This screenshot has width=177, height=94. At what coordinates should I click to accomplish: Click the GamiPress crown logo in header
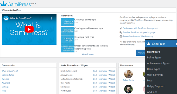tap(4, 4)
